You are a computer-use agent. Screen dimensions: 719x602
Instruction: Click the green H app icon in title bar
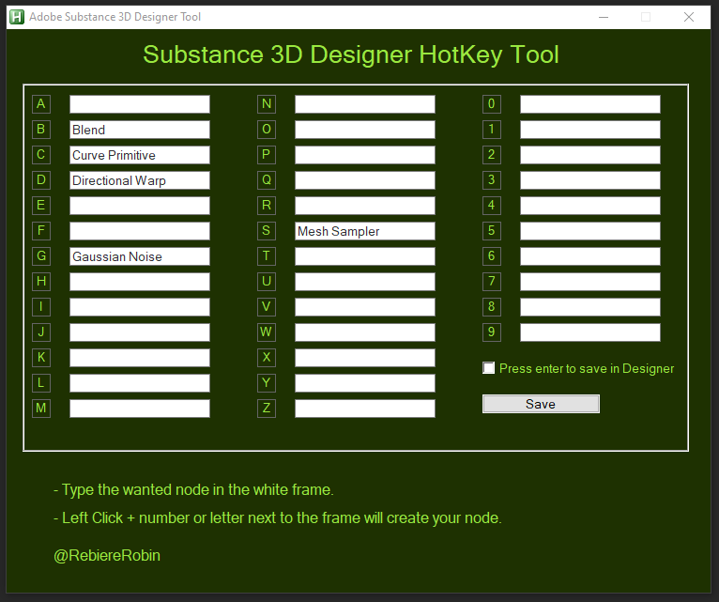coord(17,17)
